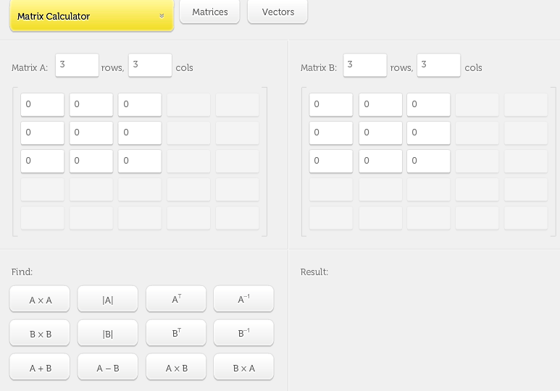Invert matrix B with B⁻¹ button
Screen dimensions: 560x391
tap(243, 334)
